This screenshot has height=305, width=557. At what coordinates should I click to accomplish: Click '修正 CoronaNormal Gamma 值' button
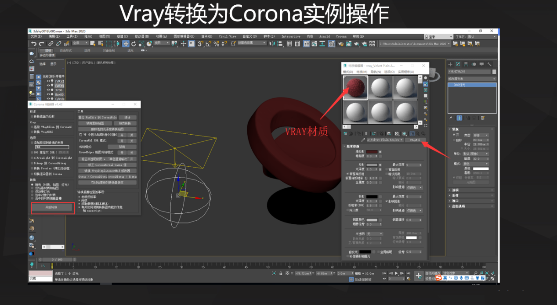tap(107, 165)
